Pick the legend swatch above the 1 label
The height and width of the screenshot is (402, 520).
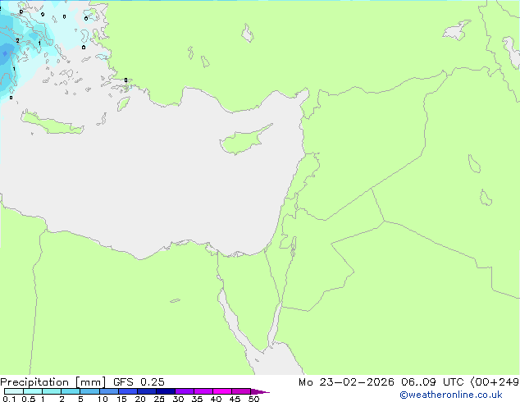tap(52, 391)
